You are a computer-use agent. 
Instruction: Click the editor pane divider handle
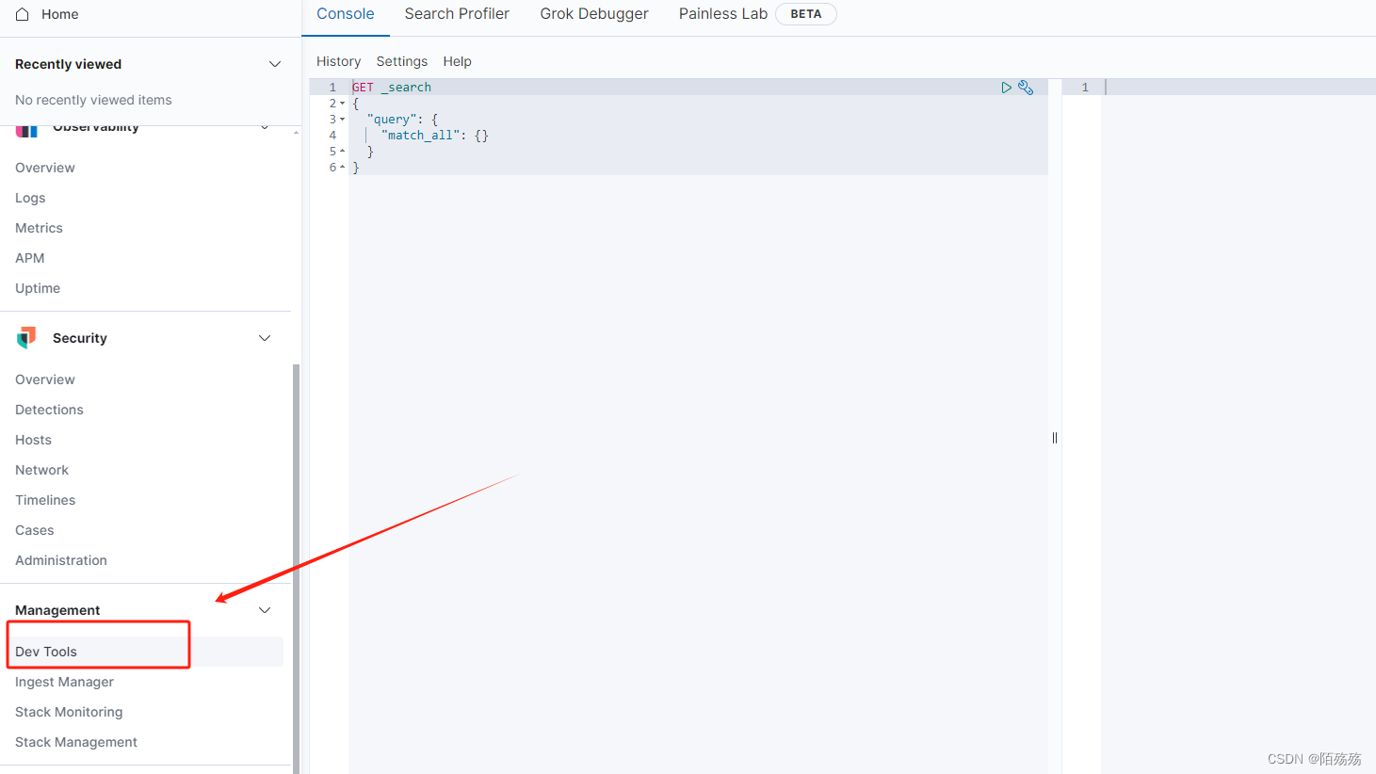(1055, 438)
